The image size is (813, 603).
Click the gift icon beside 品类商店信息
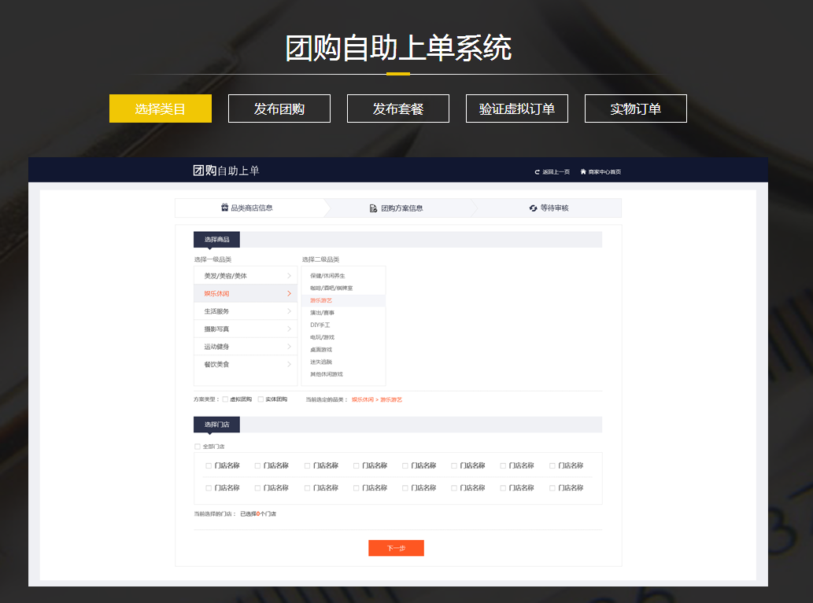coord(224,208)
